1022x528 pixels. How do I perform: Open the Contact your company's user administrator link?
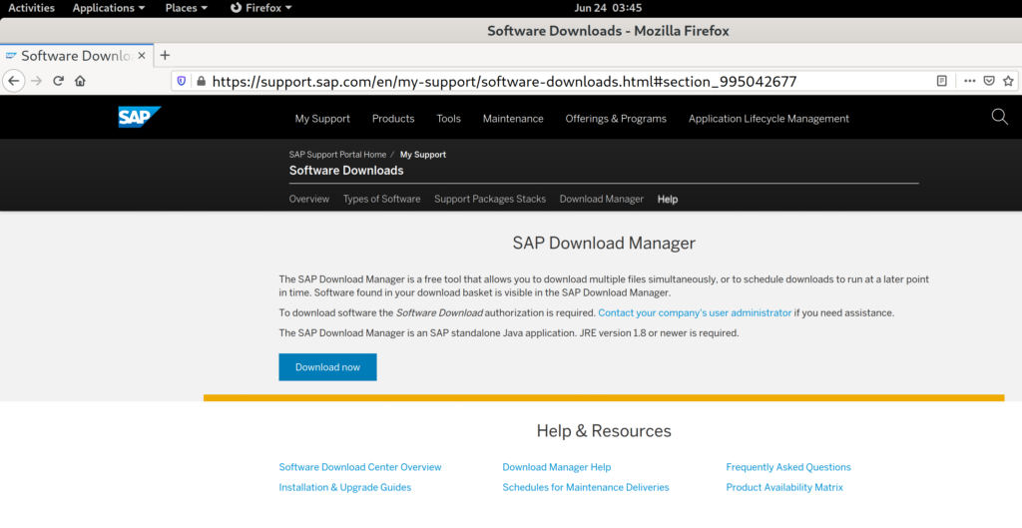(x=695, y=313)
